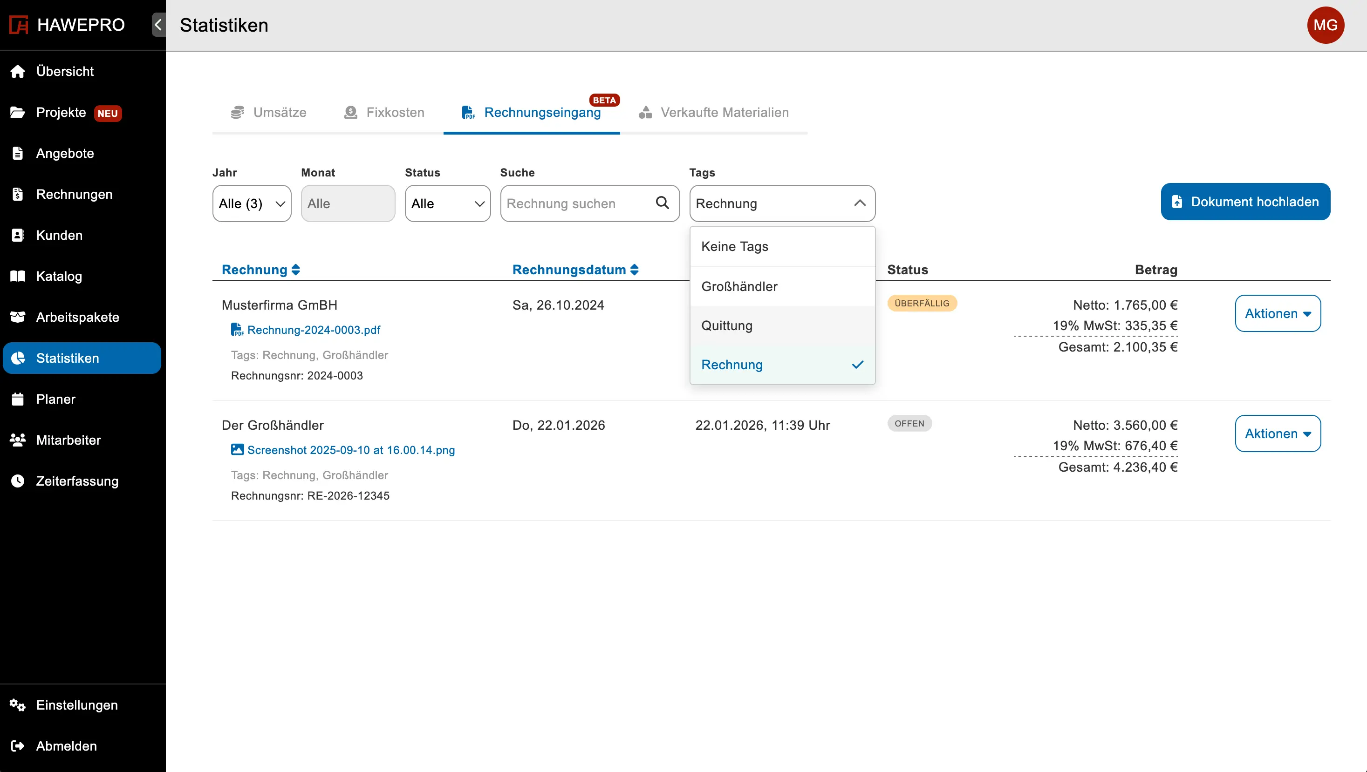
Task: Sort by the Rechnung column arrows
Action: [295, 270]
